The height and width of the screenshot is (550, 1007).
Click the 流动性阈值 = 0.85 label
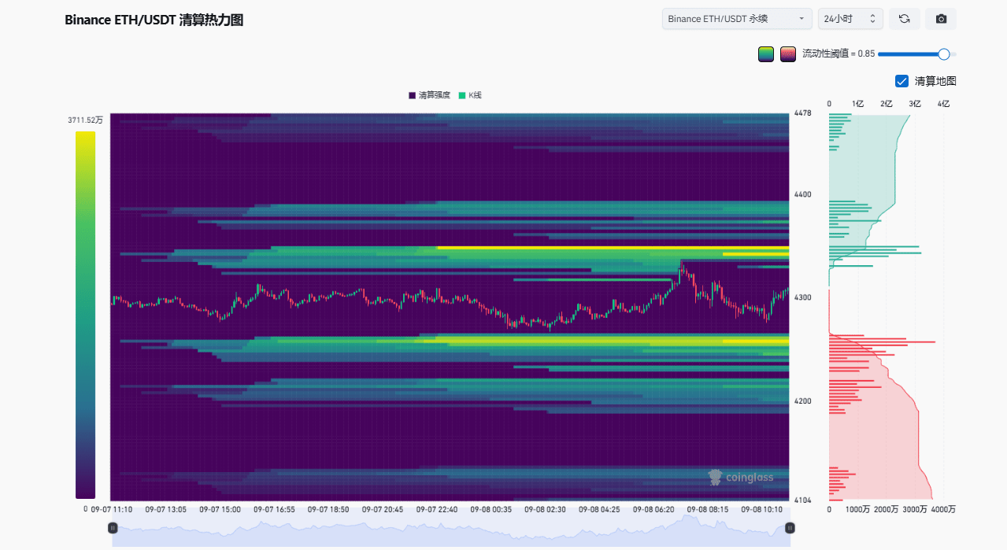tap(838, 54)
